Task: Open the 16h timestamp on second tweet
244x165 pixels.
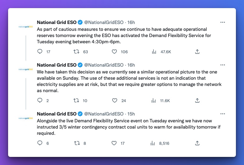Action: click(131, 65)
